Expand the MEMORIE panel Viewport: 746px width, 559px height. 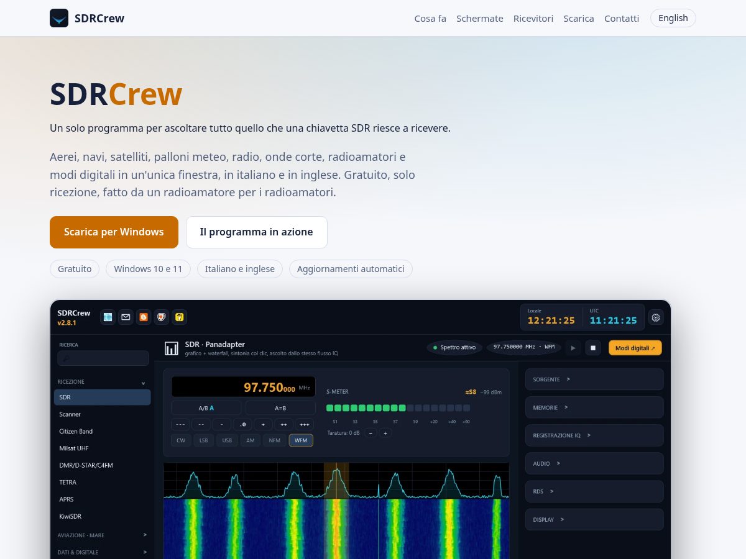(594, 407)
